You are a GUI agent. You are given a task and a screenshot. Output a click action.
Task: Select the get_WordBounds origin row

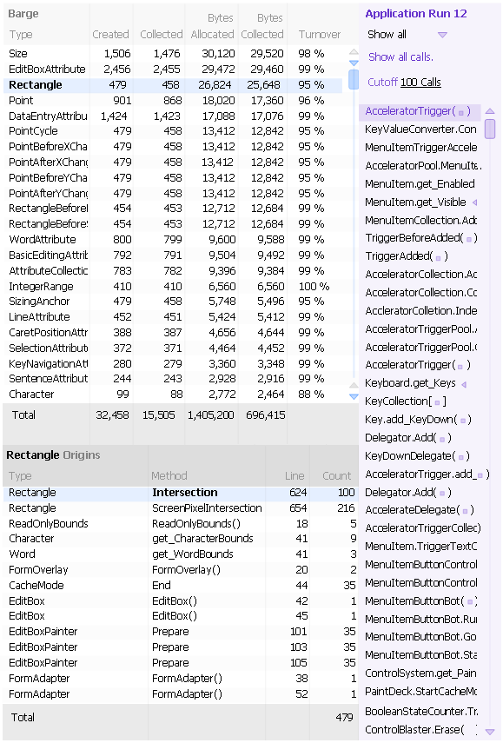pos(181,554)
